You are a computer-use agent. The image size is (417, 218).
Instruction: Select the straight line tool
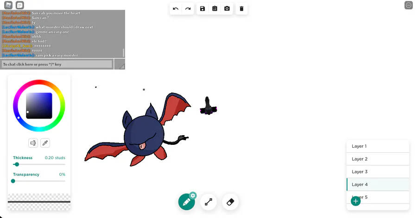pos(208,202)
